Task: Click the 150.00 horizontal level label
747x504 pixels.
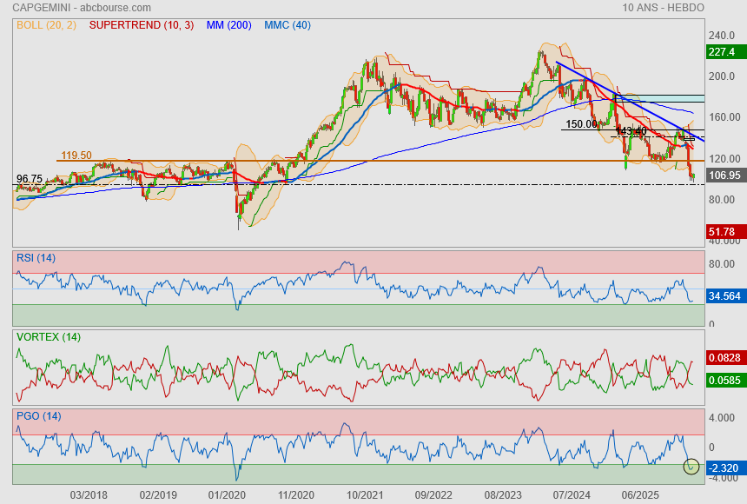Action: point(581,124)
